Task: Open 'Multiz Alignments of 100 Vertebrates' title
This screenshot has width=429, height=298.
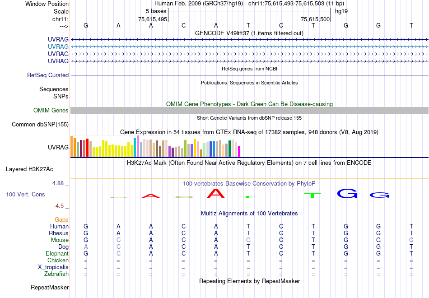Action: 249,213
